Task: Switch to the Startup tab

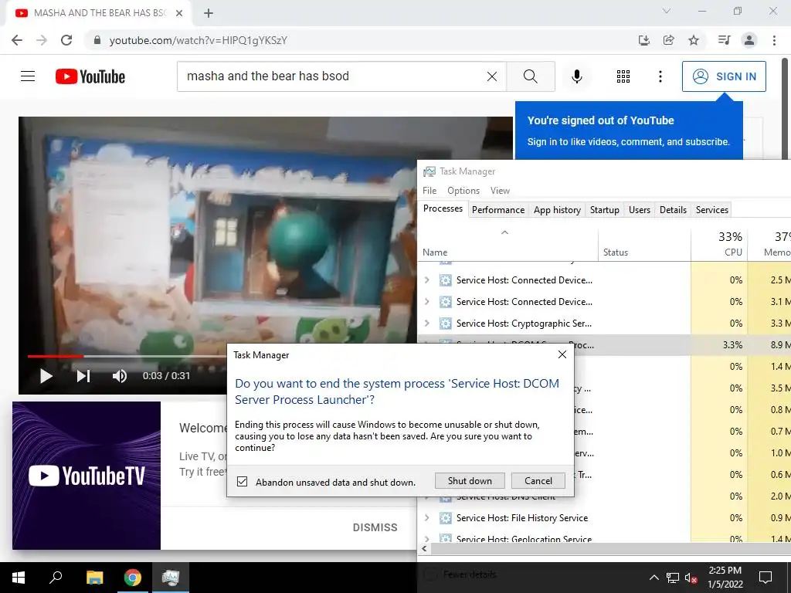Action: [x=604, y=210]
